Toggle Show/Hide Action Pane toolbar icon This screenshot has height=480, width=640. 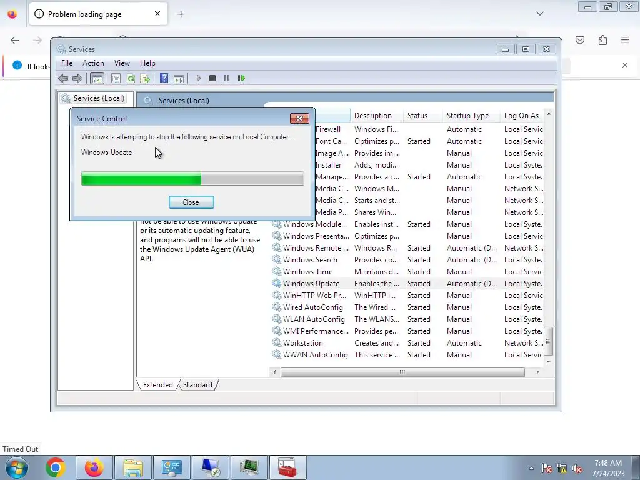pos(179,78)
